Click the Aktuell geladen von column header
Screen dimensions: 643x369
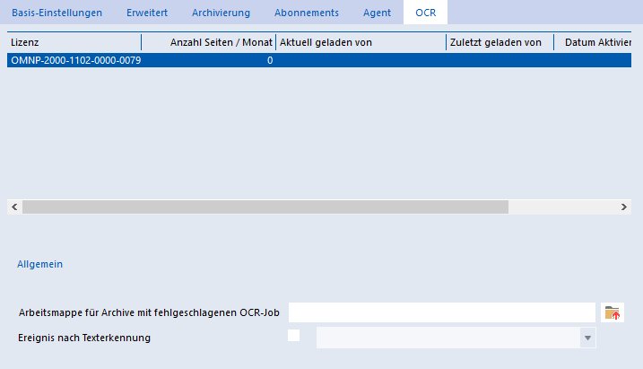(x=361, y=42)
